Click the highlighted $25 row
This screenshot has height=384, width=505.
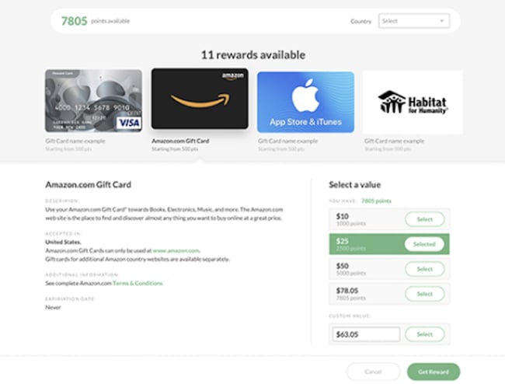389,244
